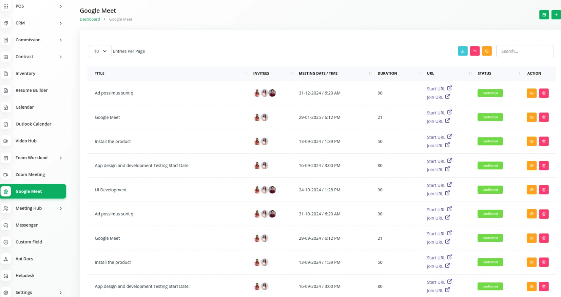561x297 pixels.
Task: Sort by Duration column header
Action: point(387,73)
